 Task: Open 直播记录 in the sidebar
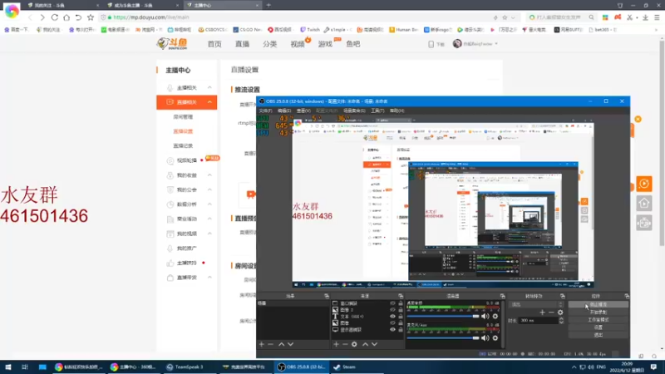click(183, 146)
